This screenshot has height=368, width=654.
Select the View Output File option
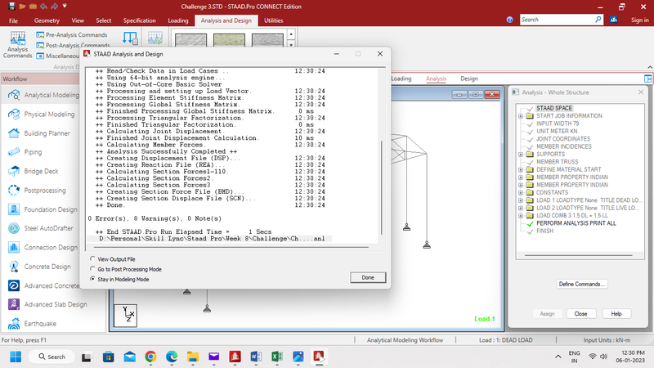[x=93, y=258]
